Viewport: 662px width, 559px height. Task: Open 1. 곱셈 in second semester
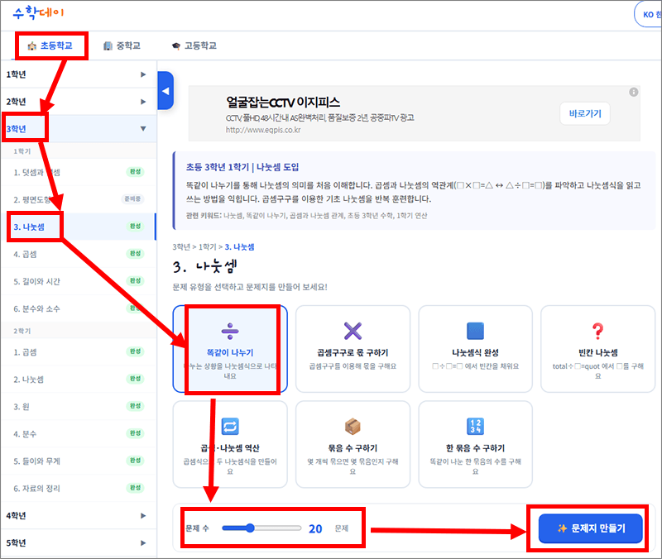point(79,351)
